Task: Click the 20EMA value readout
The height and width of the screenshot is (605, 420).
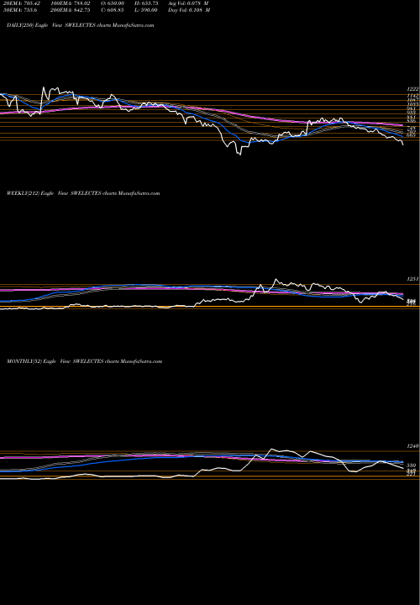Action: click(x=22, y=3)
